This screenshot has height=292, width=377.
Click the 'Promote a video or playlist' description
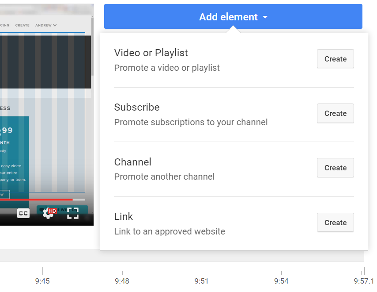(167, 68)
